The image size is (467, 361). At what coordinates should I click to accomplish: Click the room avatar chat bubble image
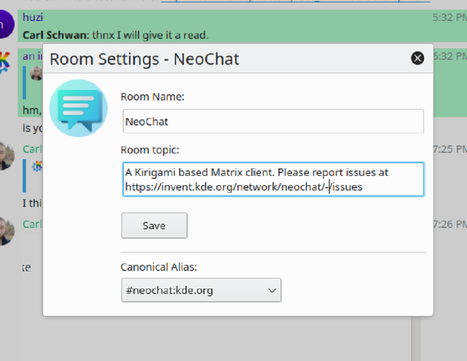(x=79, y=108)
